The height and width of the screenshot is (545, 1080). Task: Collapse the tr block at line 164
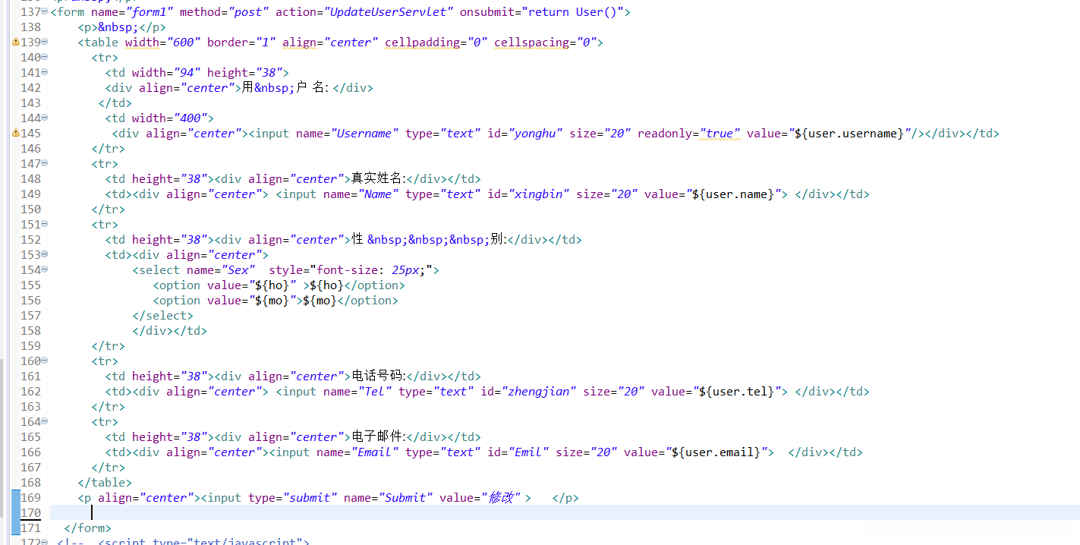44,421
